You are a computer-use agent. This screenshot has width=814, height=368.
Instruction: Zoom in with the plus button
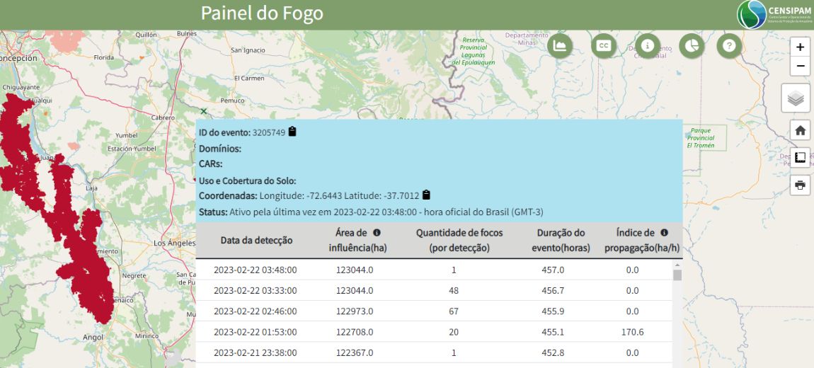pyautogui.click(x=800, y=47)
